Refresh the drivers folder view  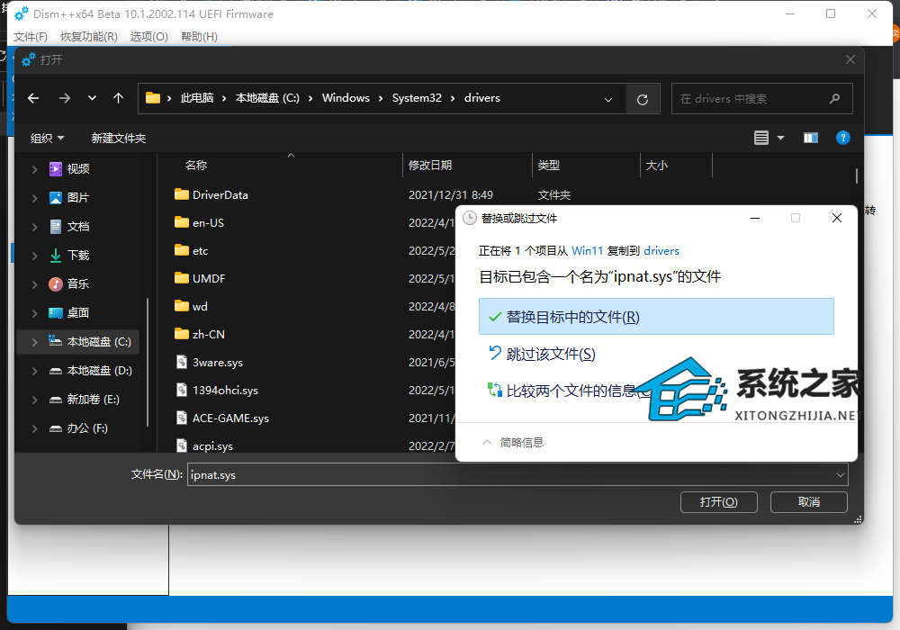click(x=643, y=98)
